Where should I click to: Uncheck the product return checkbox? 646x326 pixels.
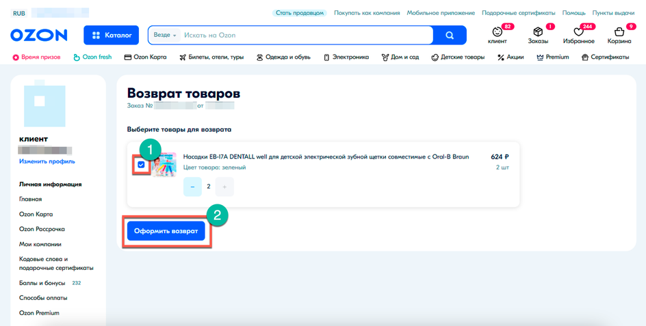(141, 165)
